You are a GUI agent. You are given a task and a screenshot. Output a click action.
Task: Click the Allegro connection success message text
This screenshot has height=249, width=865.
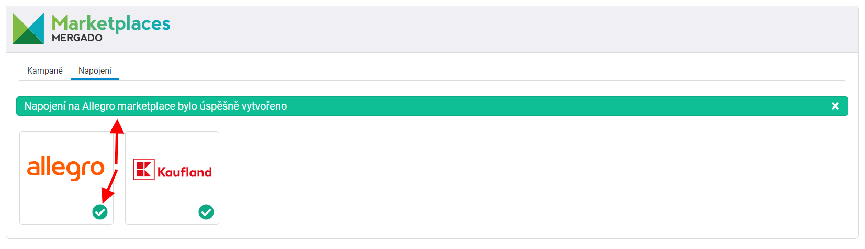pos(155,106)
